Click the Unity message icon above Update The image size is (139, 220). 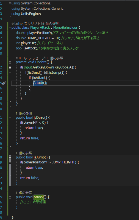pos(17,58)
